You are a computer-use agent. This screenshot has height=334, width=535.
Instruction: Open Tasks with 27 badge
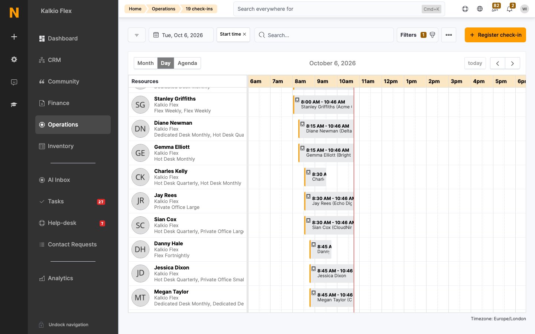[x=73, y=202]
